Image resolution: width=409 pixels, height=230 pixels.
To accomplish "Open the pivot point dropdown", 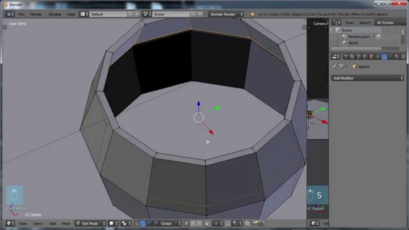I will tap(126, 223).
